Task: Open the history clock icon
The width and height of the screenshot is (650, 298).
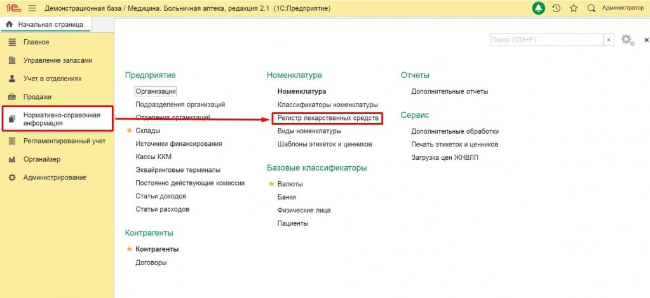Action: (557, 8)
